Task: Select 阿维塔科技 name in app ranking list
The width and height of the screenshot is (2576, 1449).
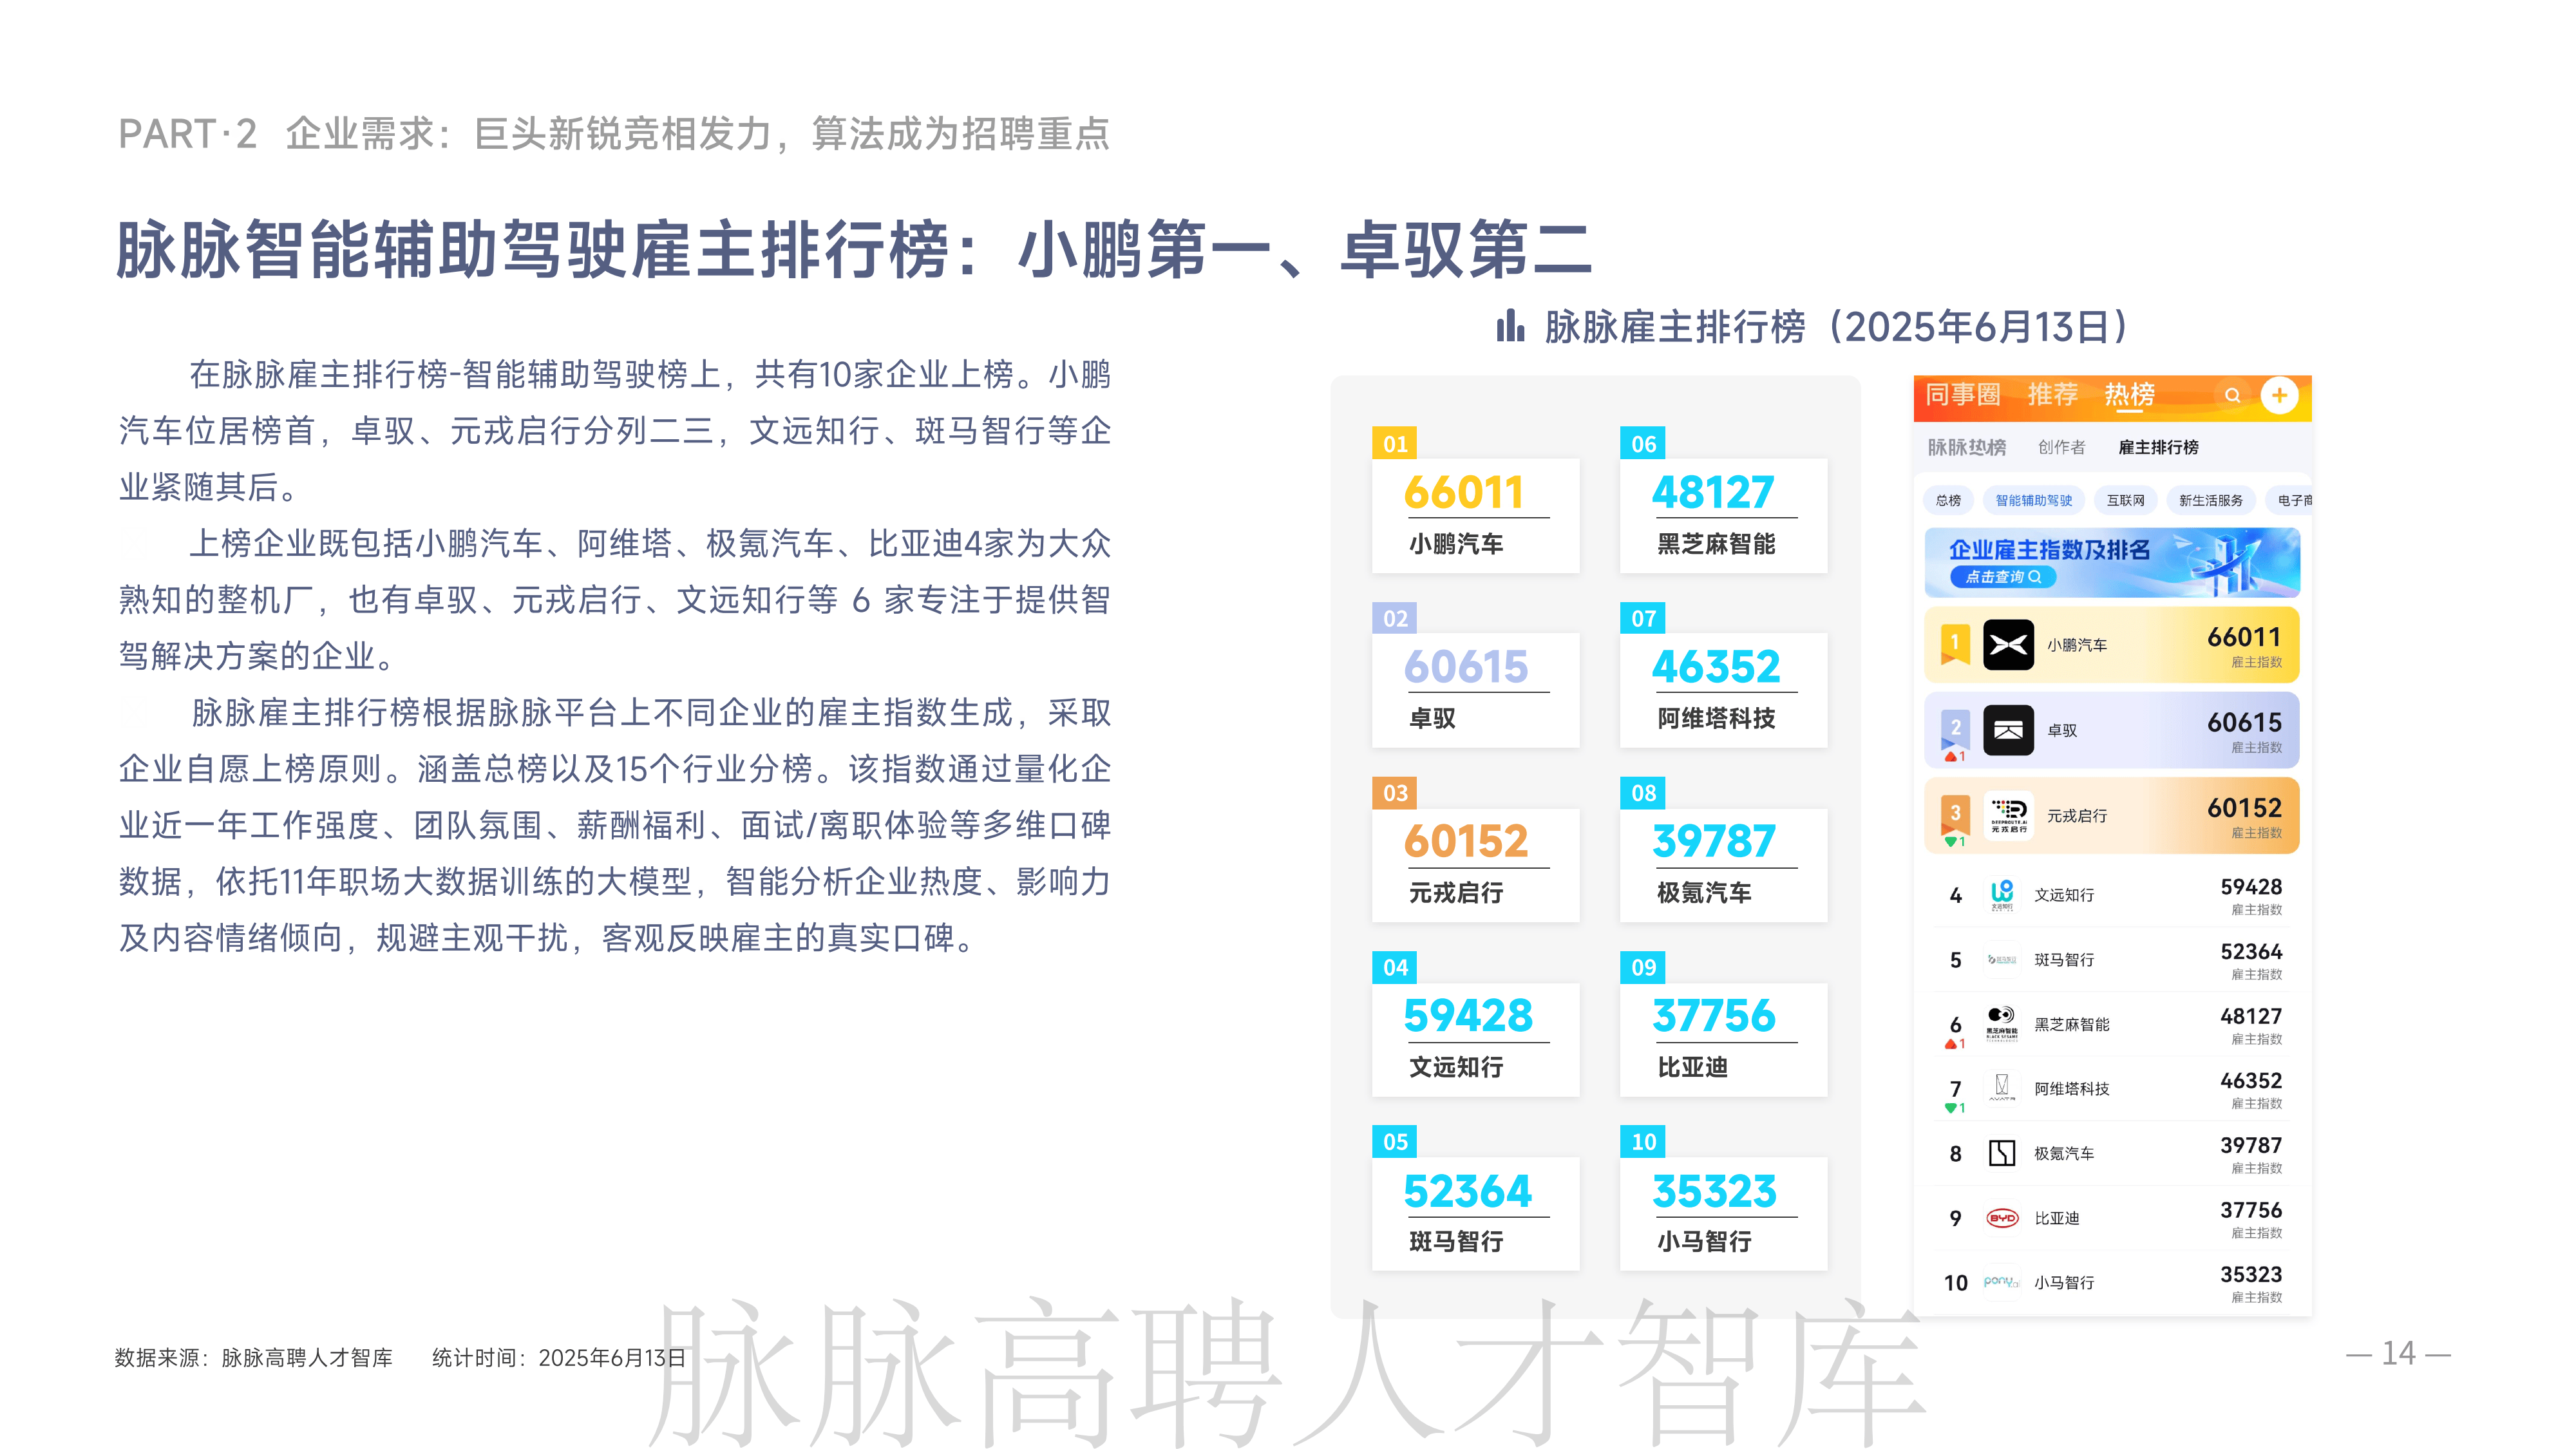Action: point(2071,1088)
